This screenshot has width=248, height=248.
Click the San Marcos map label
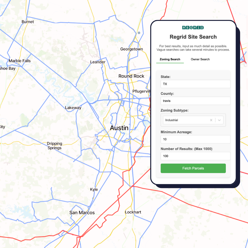[82, 212]
